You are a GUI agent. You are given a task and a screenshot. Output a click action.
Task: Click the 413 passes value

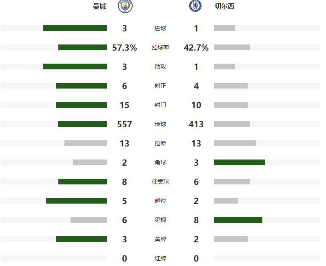[196, 124]
